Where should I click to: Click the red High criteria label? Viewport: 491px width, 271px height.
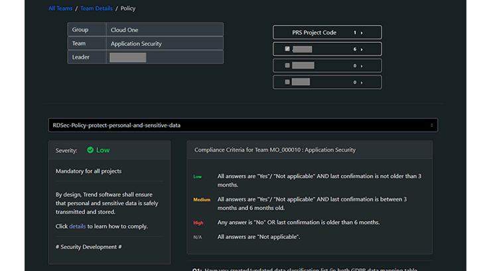[198, 223]
